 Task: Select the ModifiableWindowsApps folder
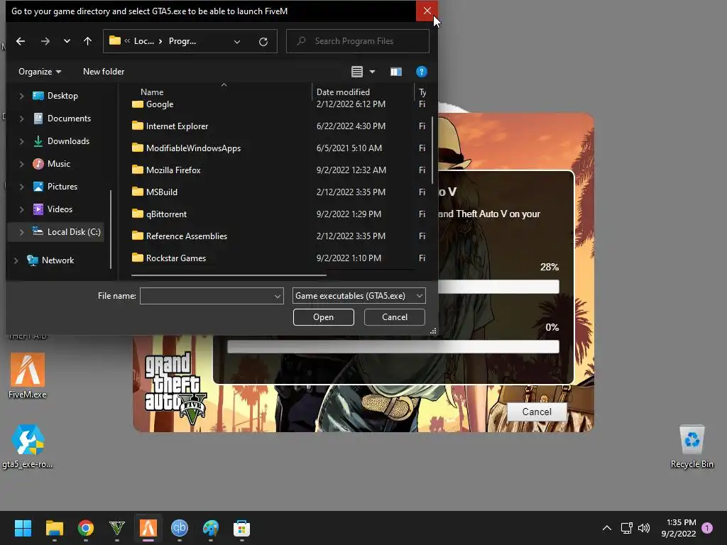click(x=186, y=148)
